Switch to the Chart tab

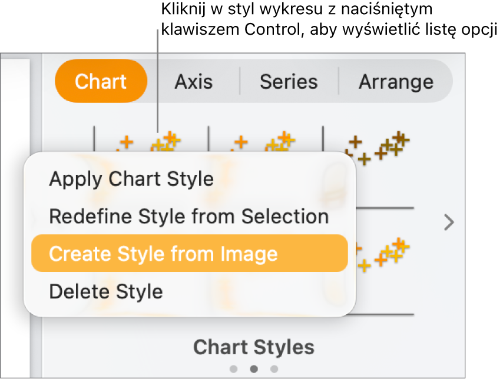tap(101, 81)
